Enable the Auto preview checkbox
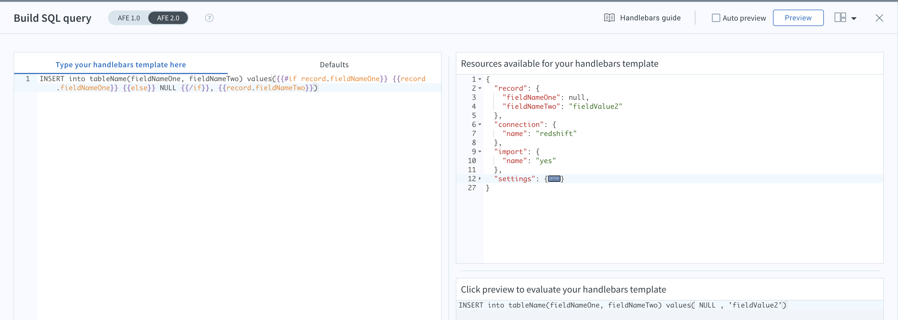The image size is (898, 320). point(716,18)
